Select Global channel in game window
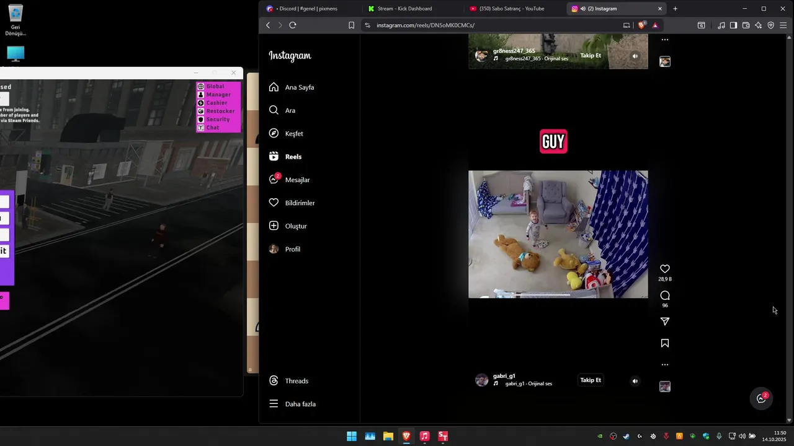This screenshot has width=794, height=446. pos(211,87)
